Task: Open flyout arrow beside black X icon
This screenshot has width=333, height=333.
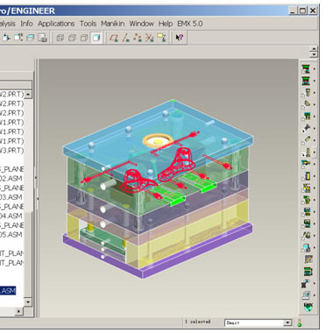Action: point(315,283)
